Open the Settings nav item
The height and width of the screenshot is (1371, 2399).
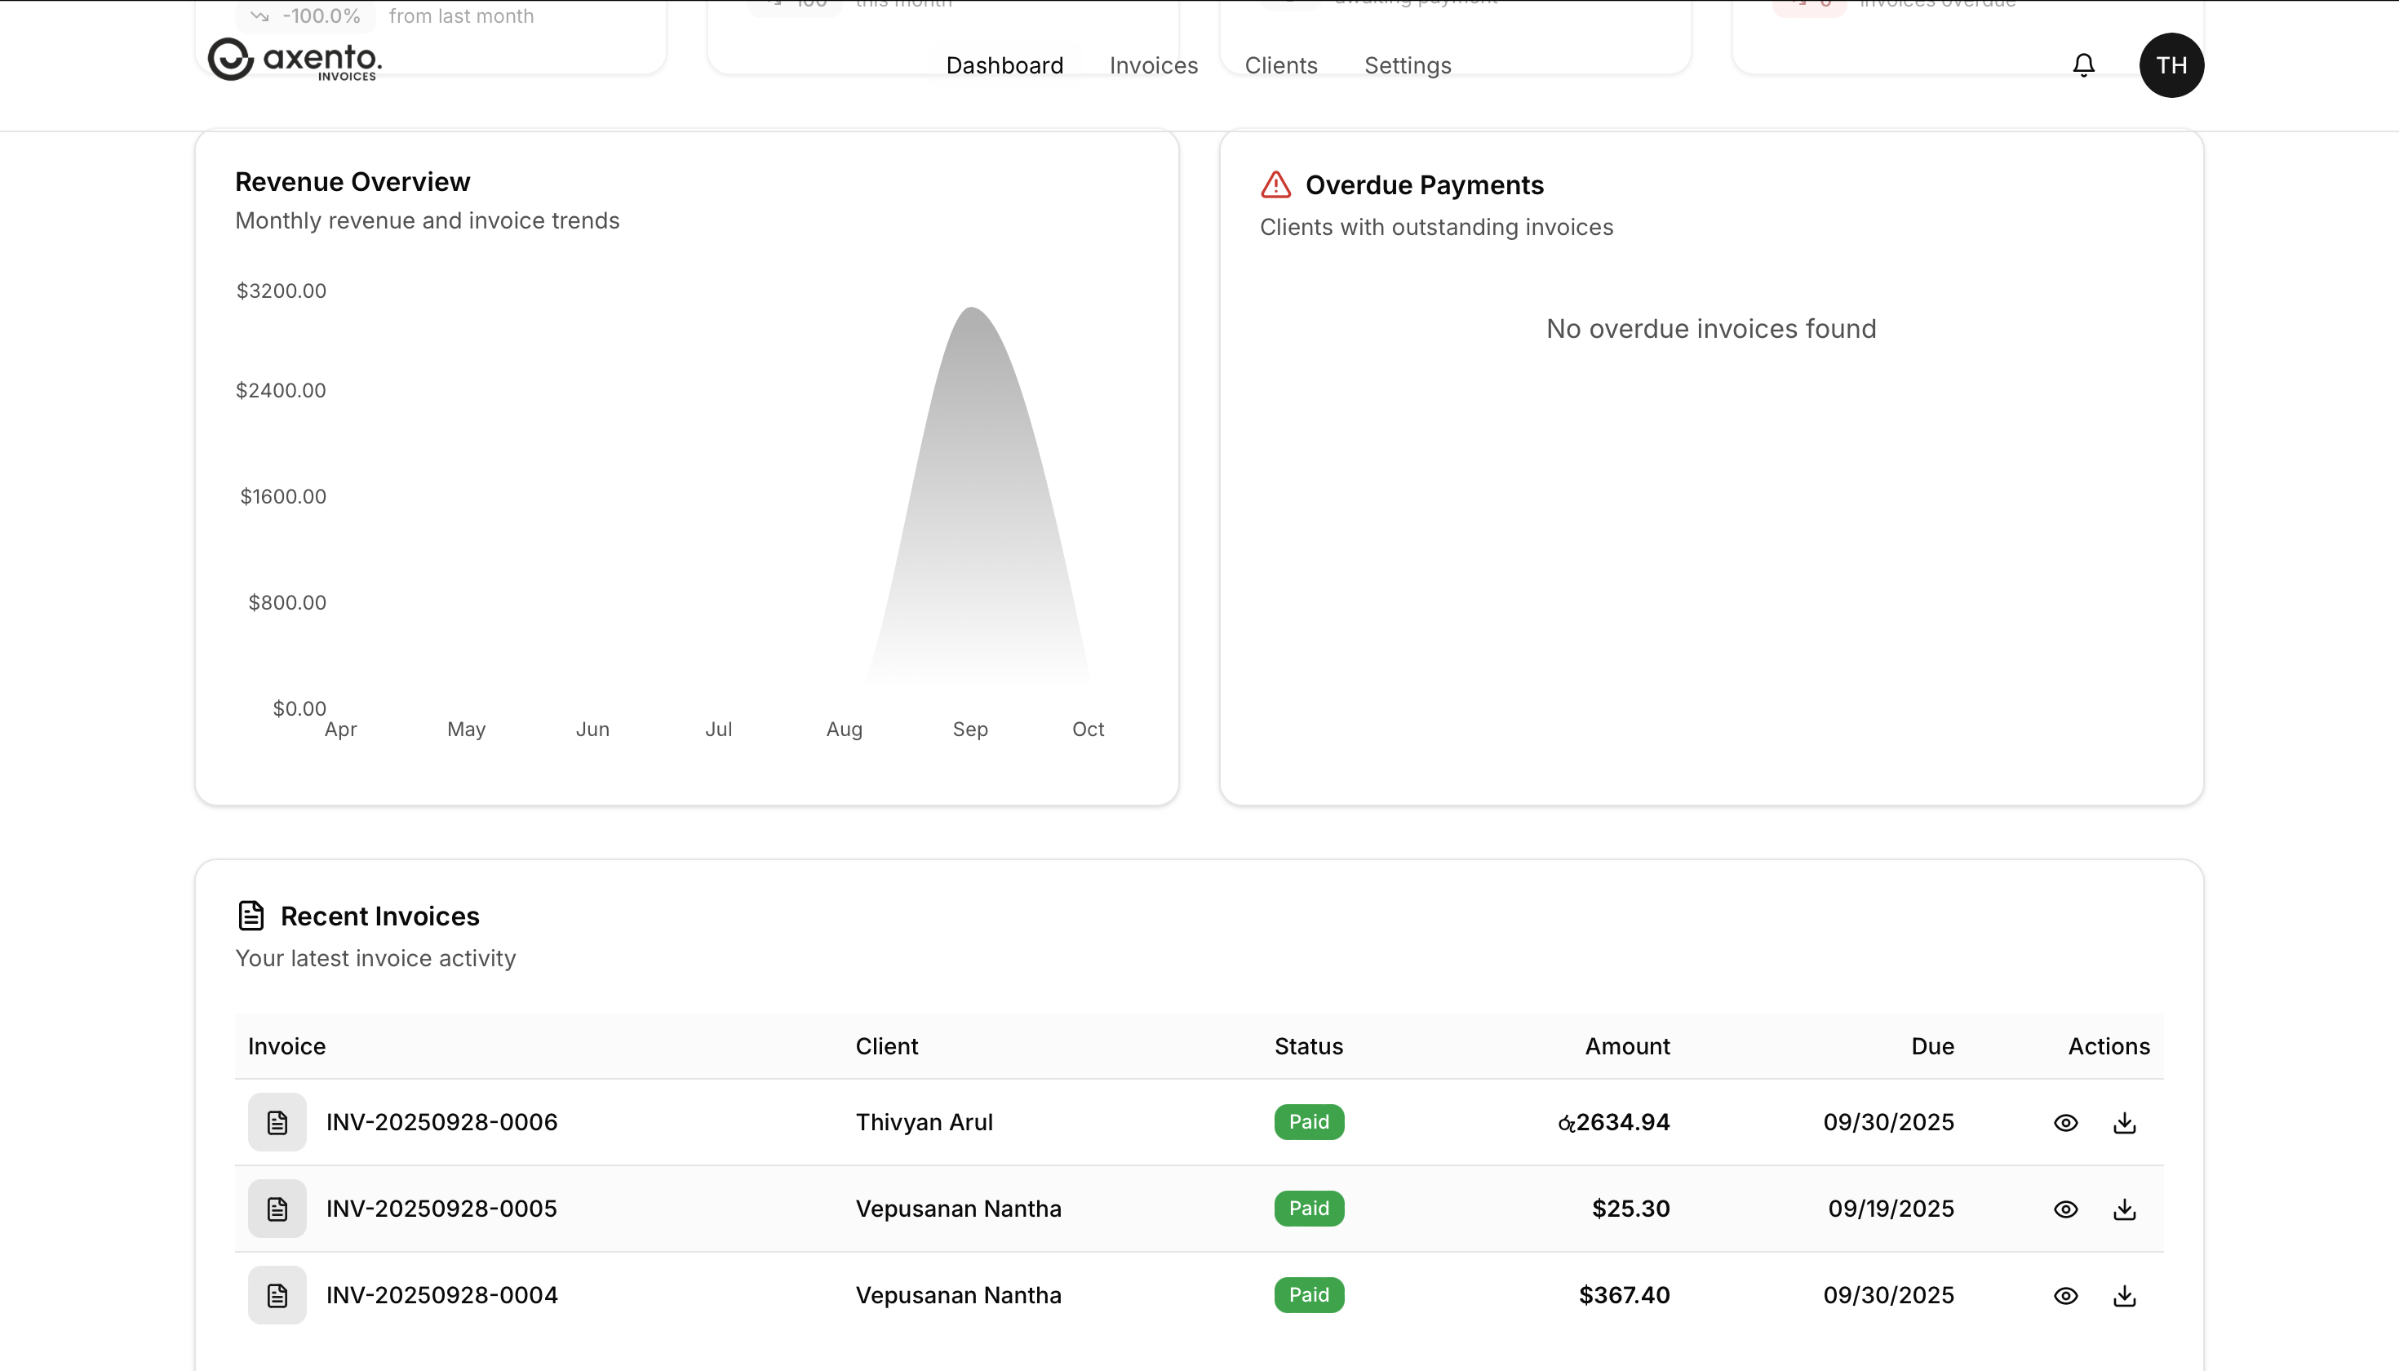[x=1408, y=66]
